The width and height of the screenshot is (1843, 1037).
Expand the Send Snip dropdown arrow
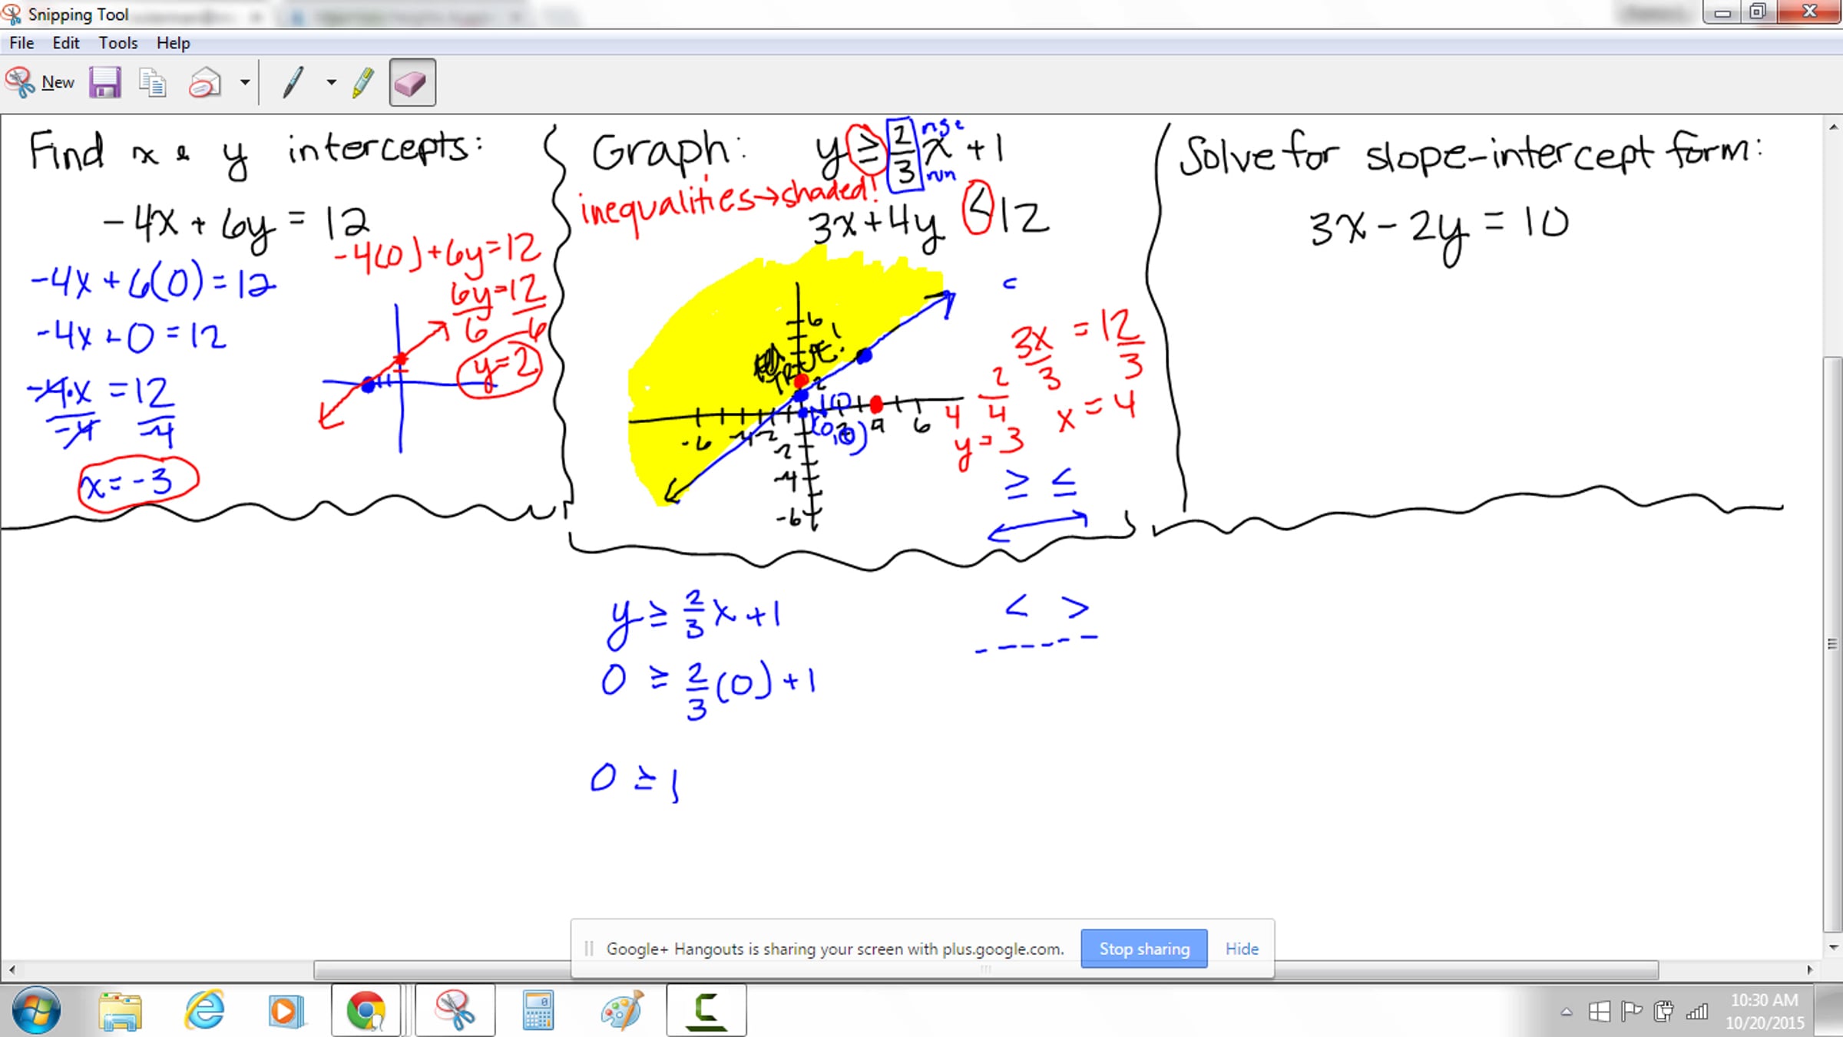(245, 82)
